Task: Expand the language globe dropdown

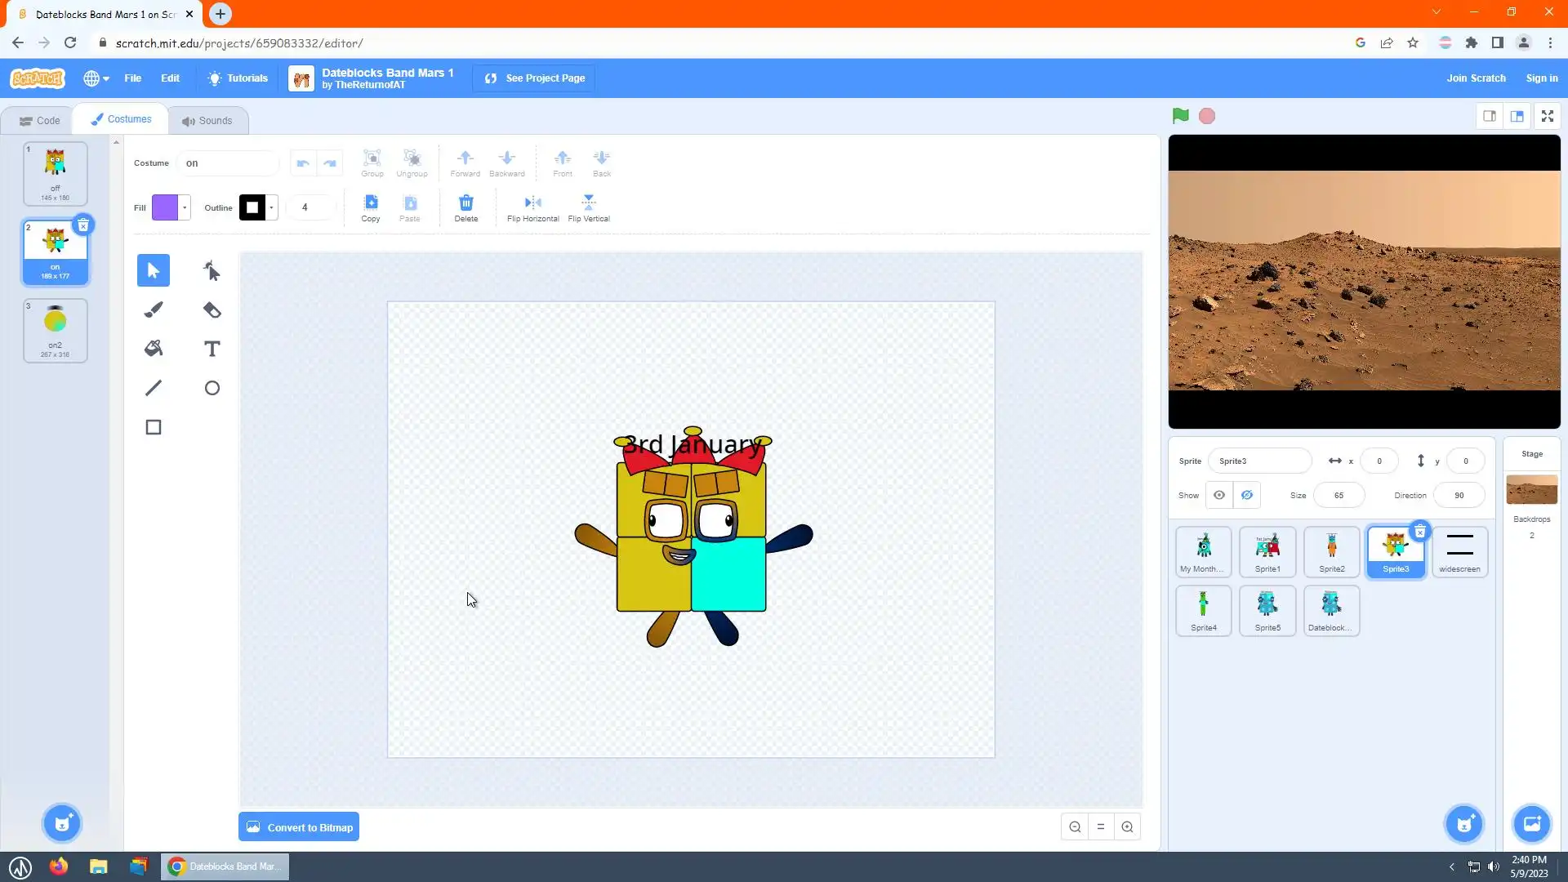Action: pyautogui.click(x=96, y=78)
